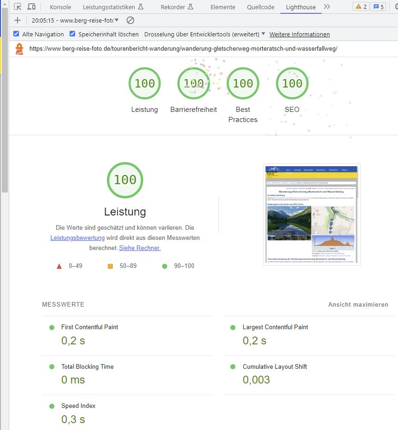Click the First Contentful Paint metric
398x430 pixels.
pyautogui.click(x=127, y=336)
